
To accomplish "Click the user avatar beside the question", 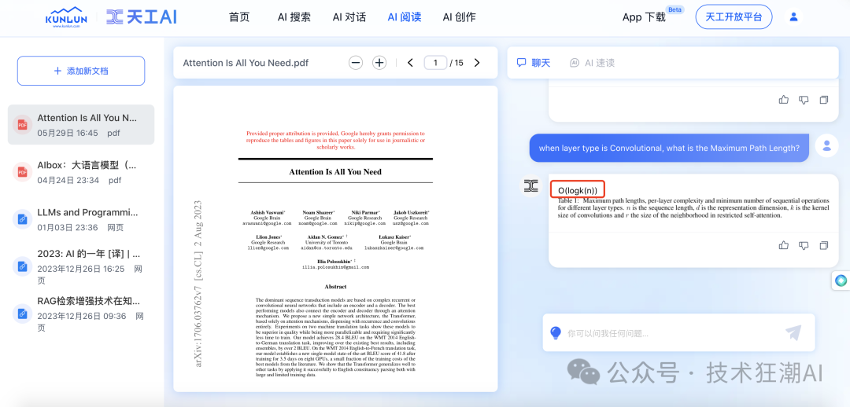I will [826, 145].
